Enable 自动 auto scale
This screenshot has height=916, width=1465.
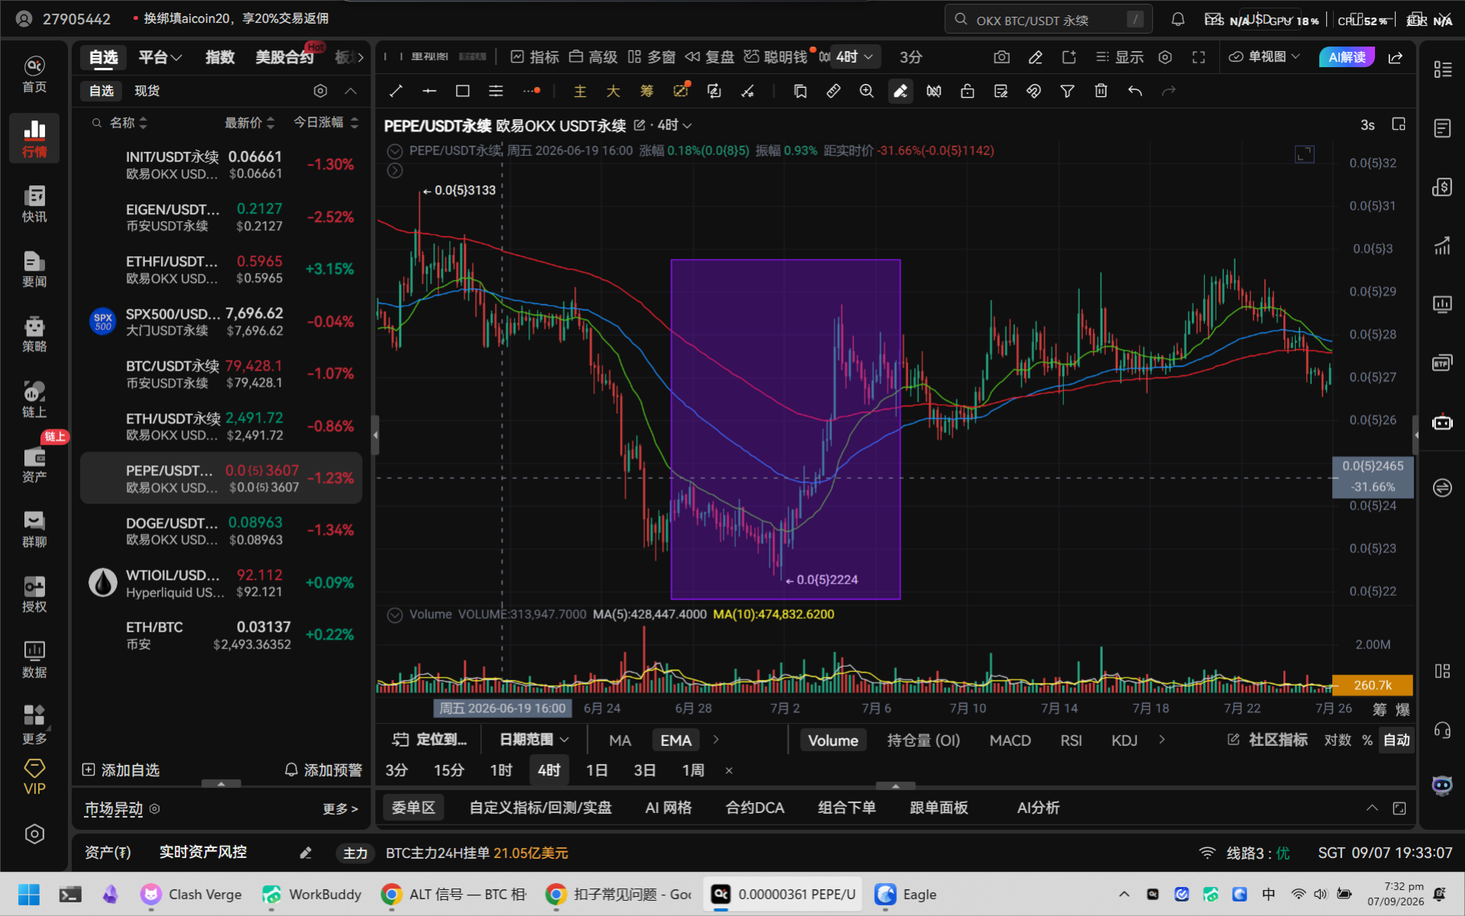coord(1396,740)
